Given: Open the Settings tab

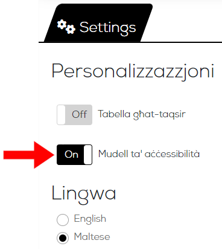Looking at the screenshot, I should click(98, 23).
